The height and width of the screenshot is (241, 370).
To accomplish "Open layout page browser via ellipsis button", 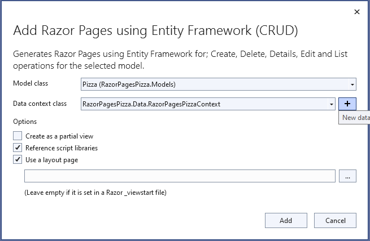I will [347, 176].
